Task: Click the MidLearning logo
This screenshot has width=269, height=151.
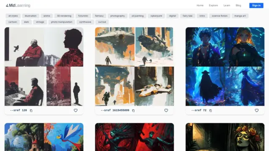Action: click(x=18, y=5)
